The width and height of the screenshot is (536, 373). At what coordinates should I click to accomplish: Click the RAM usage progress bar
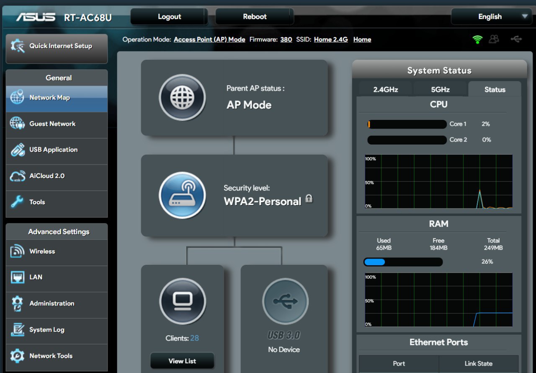point(403,262)
